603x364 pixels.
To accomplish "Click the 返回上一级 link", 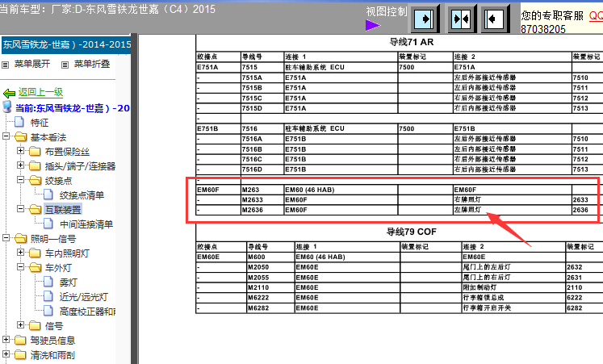I will click(40, 93).
